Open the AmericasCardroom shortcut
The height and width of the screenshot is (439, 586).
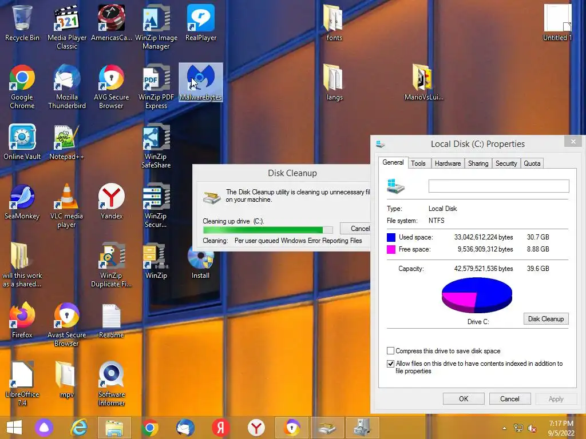[112, 22]
